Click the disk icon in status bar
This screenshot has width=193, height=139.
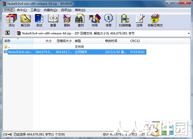point(5,134)
